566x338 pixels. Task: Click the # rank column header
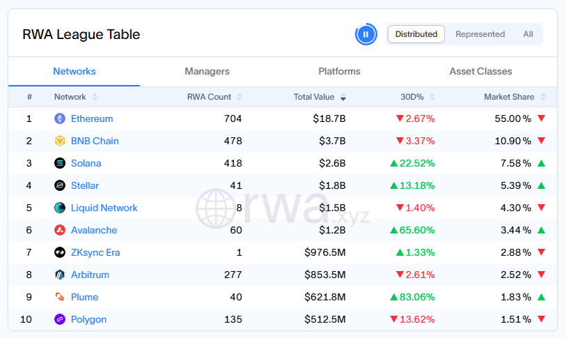[x=30, y=97]
